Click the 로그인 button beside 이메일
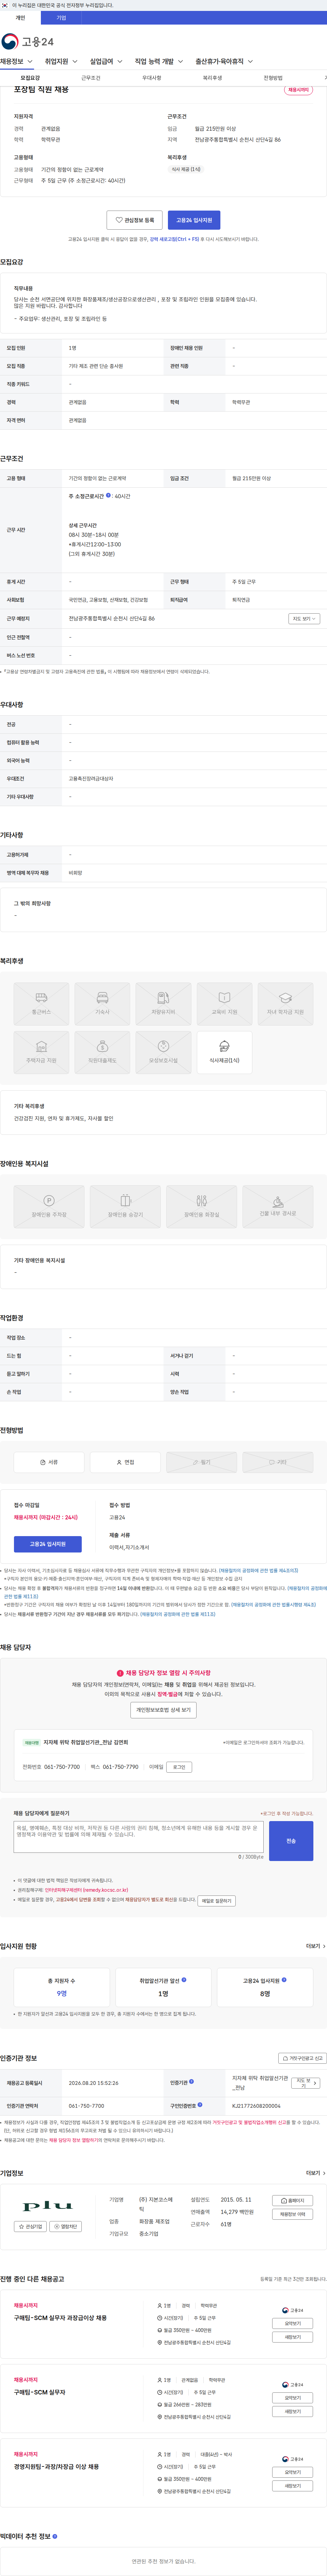This screenshot has height=2576, width=327. (180, 1767)
